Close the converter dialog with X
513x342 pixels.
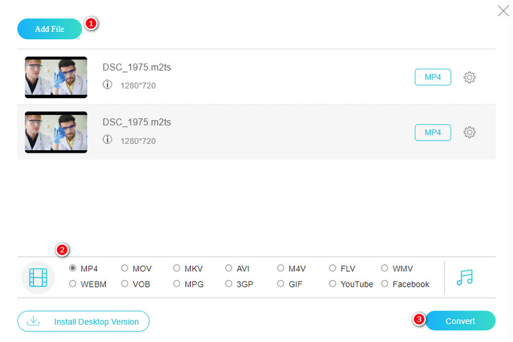coord(503,10)
